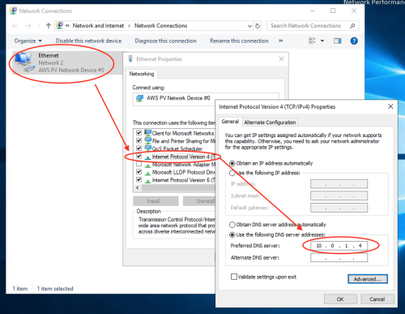Click OK in the TCP/IPv4 Properties dialog

[340, 299]
